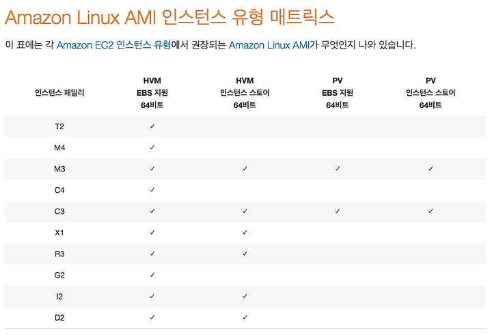Select the G2 row label

[59, 276]
